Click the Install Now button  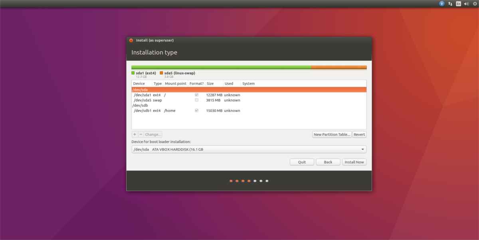(x=354, y=162)
